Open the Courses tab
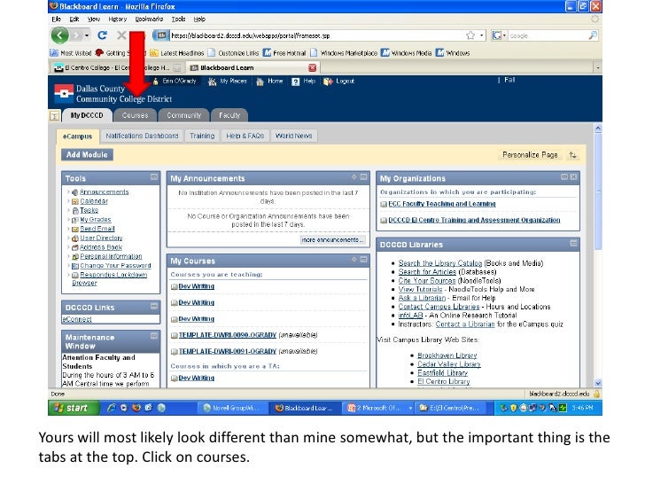The width and height of the screenshot is (645, 484). (x=135, y=115)
